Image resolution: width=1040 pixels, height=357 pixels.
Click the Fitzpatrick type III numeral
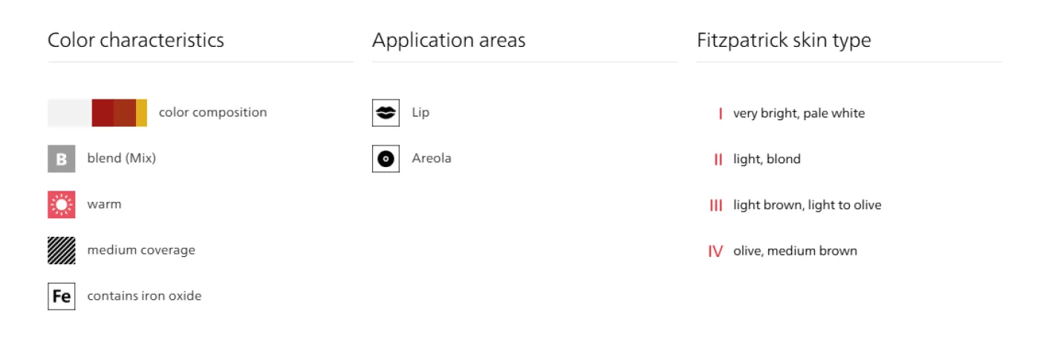[x=716, y=206]
